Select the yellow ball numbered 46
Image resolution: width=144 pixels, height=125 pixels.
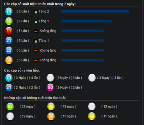tap(51, 107)
